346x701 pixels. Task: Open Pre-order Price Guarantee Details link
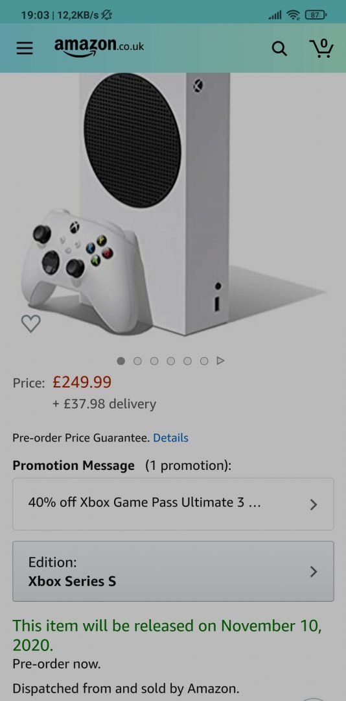click(x=170, y=438)
